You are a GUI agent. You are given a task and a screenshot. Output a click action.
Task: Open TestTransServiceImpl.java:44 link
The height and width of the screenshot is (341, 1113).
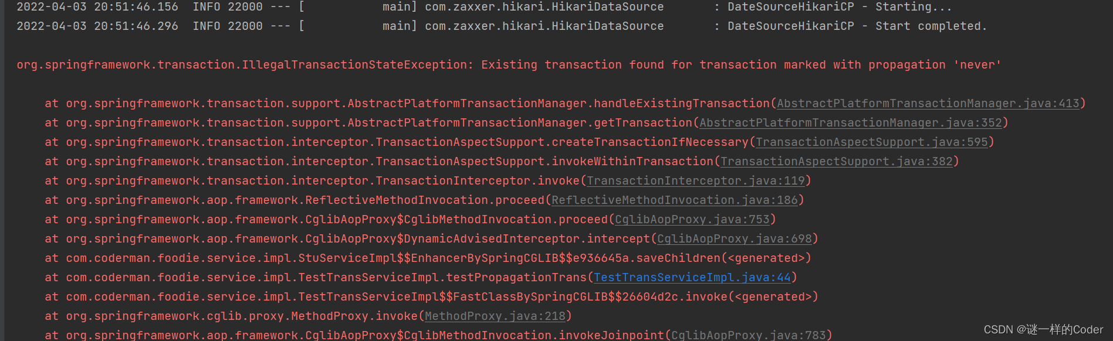tap(692, 278)
